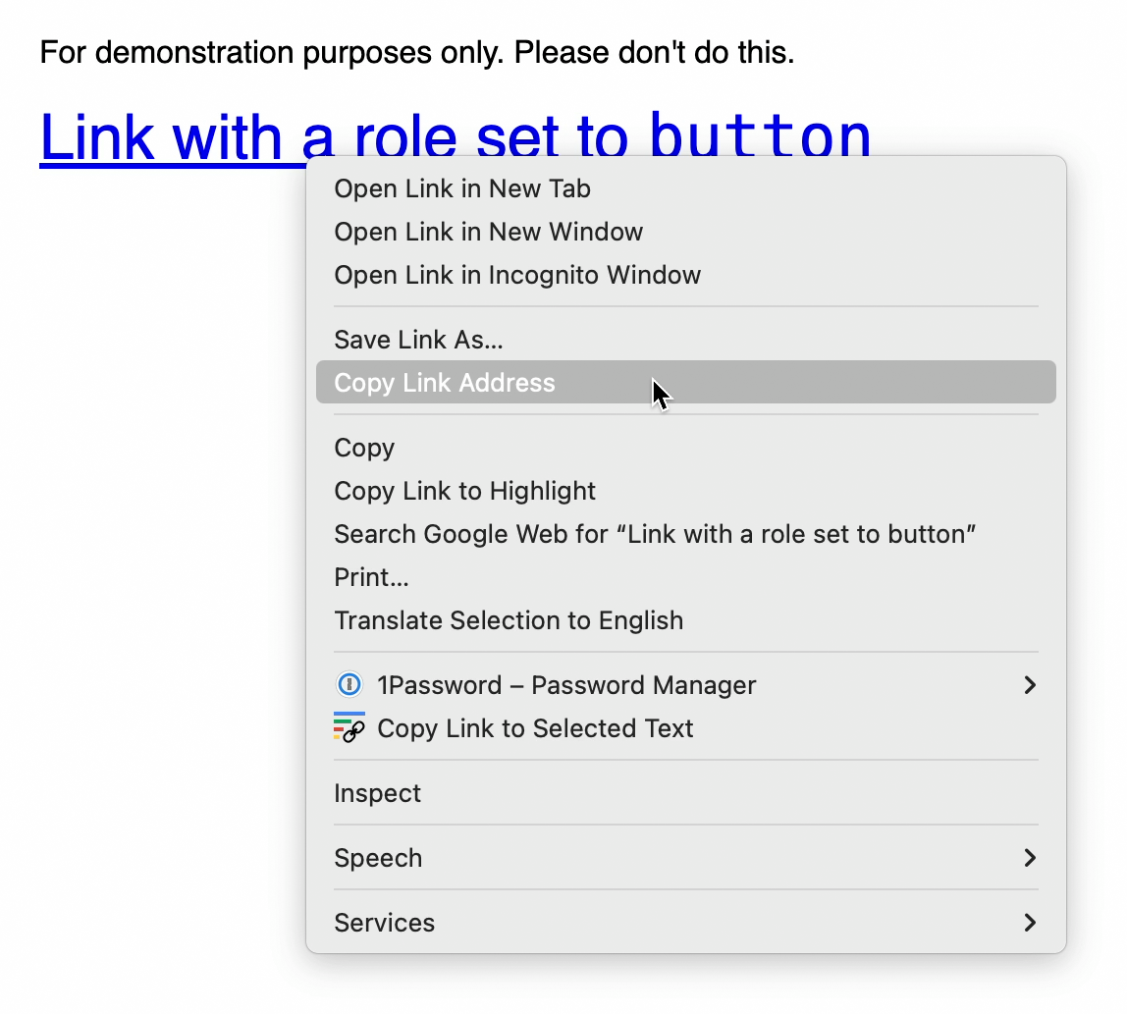
Task: Open the link in a new window
Action: [488, 232]
